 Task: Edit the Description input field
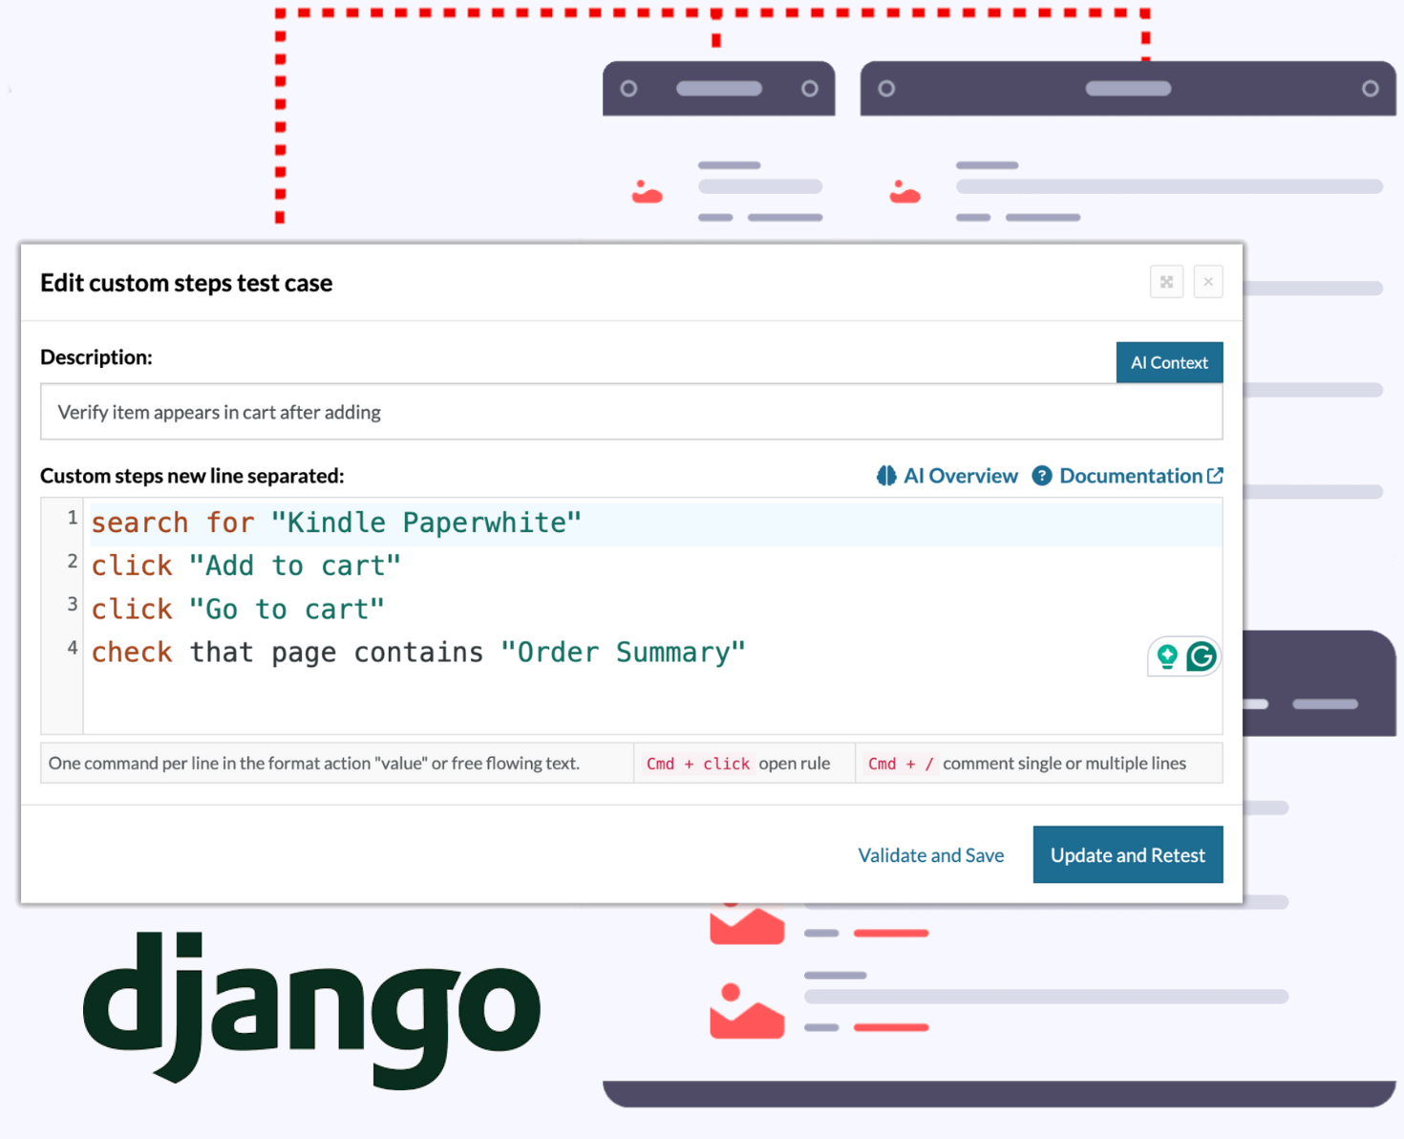631,412
